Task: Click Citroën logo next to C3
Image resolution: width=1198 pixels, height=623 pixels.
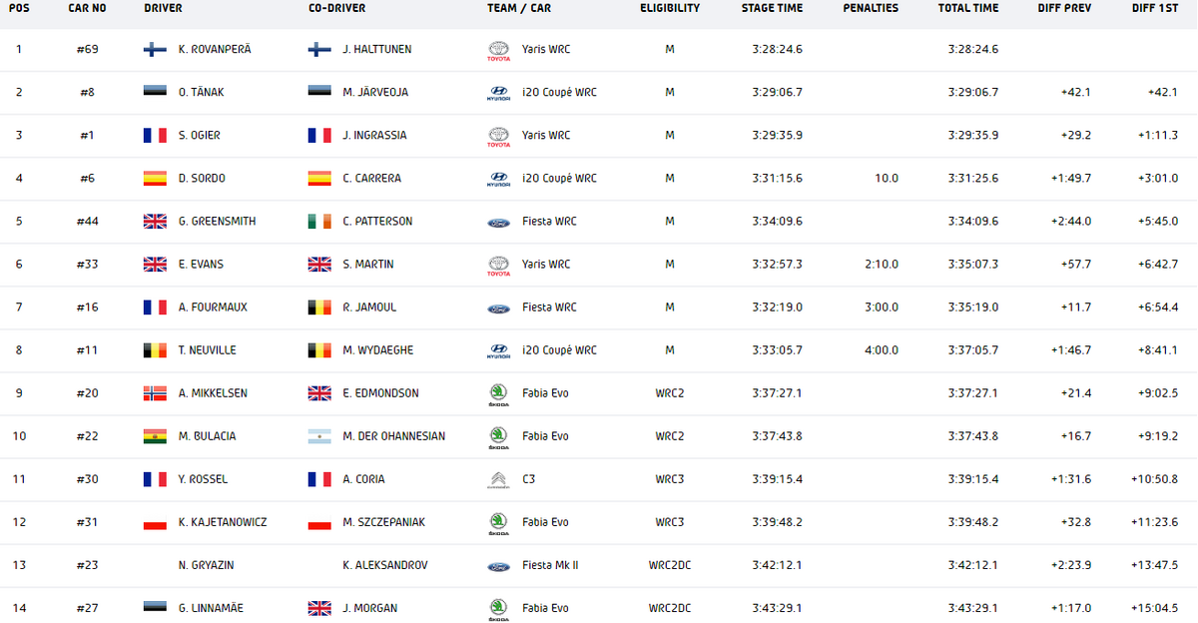Action: tap(497, 480)
